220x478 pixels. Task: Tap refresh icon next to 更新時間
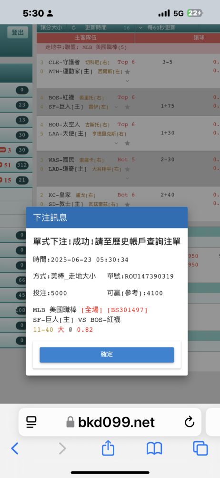73,28
